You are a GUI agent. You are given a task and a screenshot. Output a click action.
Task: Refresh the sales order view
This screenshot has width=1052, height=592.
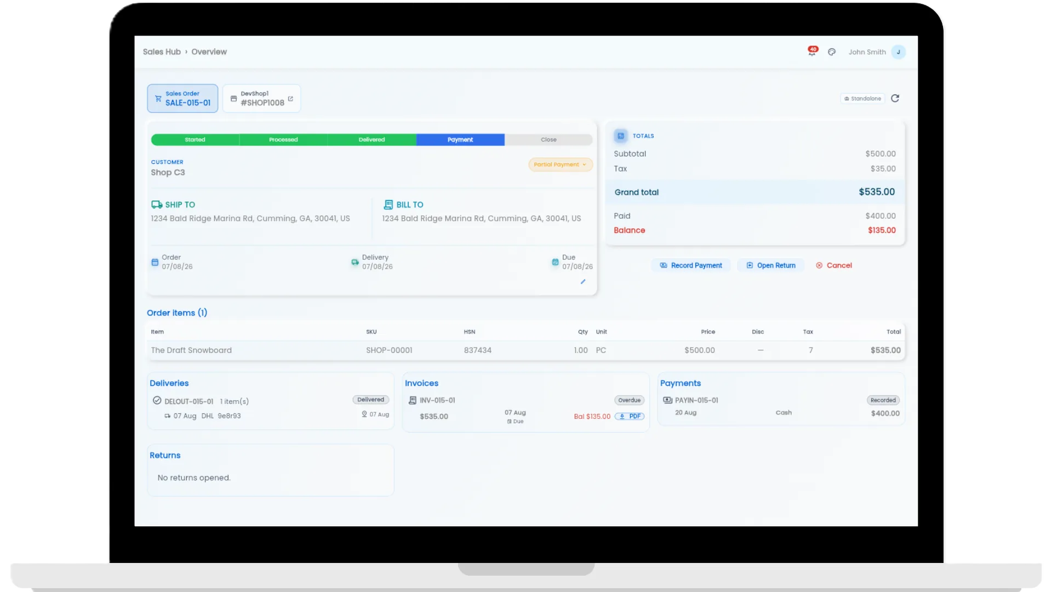tap(895, 99)
